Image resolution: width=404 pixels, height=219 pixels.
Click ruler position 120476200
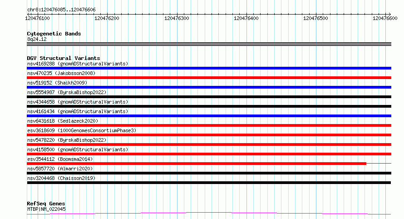click(107, 18)
